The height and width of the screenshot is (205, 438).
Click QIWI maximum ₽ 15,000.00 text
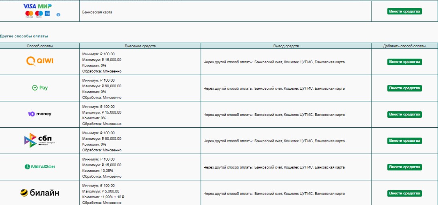point(102,60)
